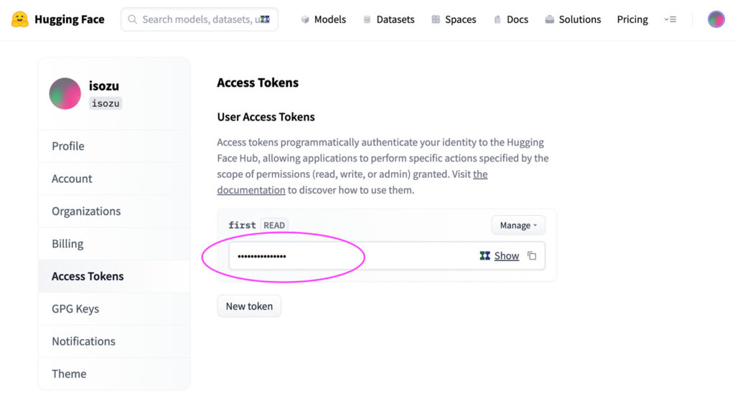Screen dimensions: 735x411
Task: Select Access Tokens in settings sidebar
Action: coord(114,276)
